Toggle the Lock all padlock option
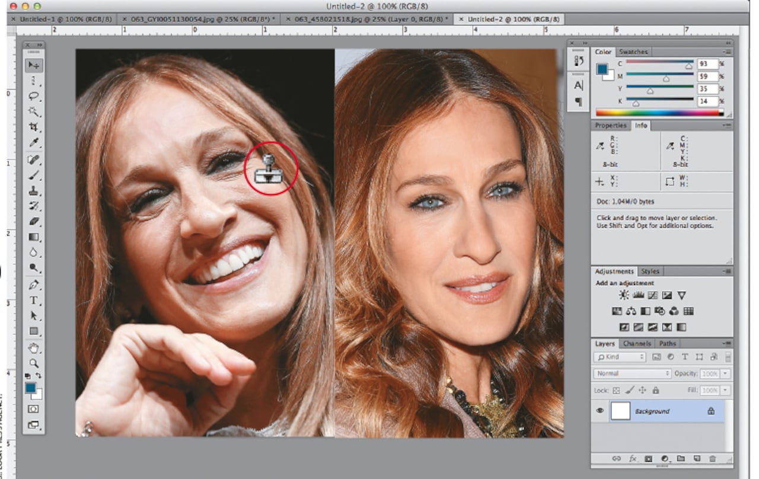The height and width of the screenshot is (479, 759). pyautogui.click(x=656, y=391)
